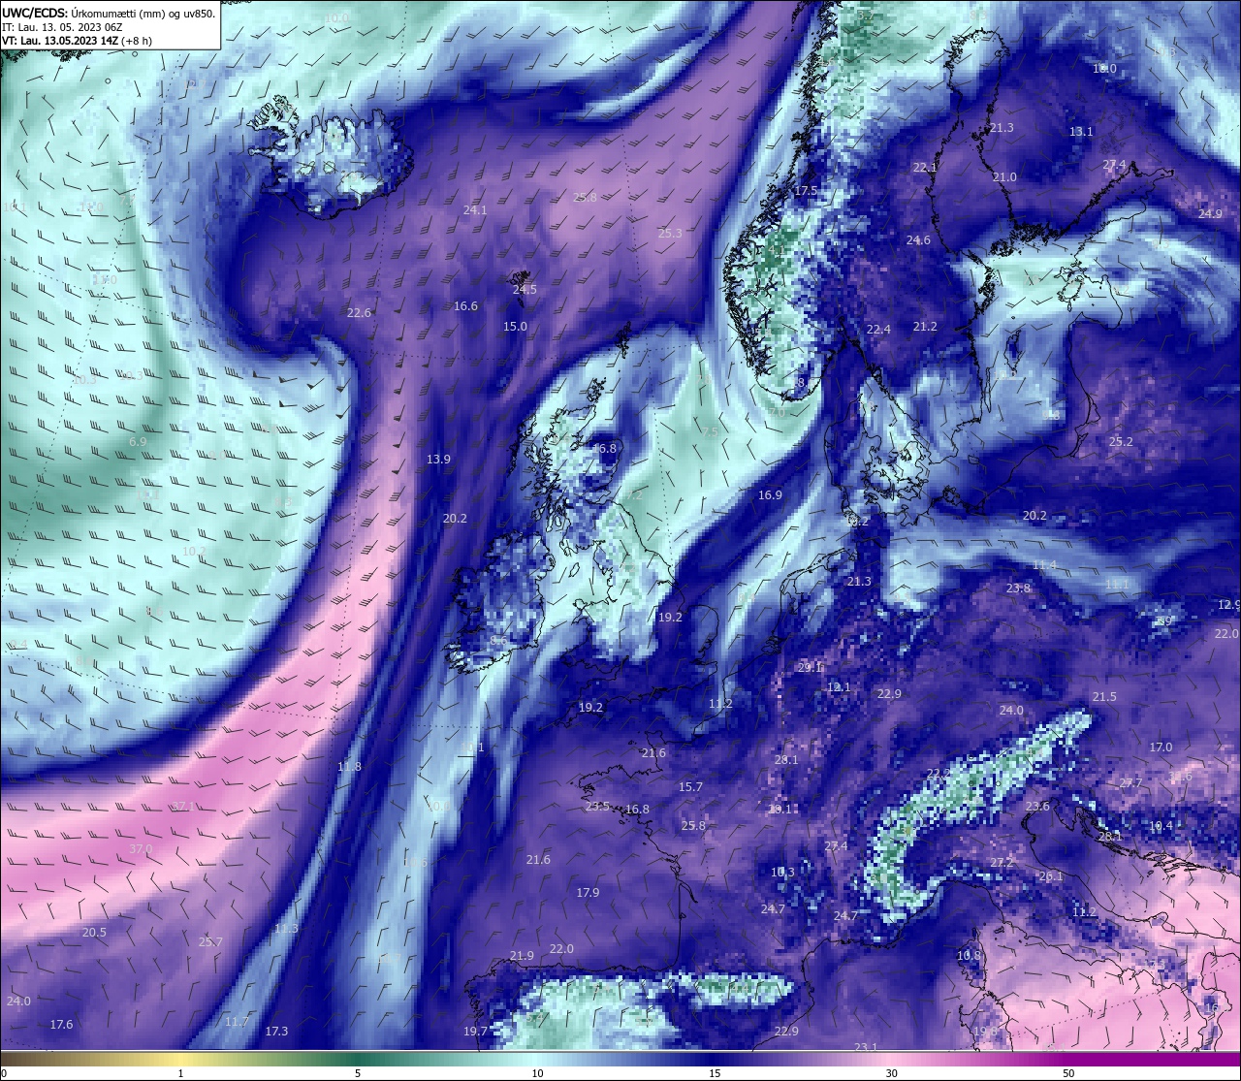Click the 17.0 value on the map

(x=1161, y=747)
